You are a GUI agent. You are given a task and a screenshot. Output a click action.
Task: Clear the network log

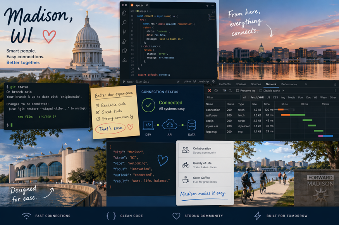(x=216, y=91)
